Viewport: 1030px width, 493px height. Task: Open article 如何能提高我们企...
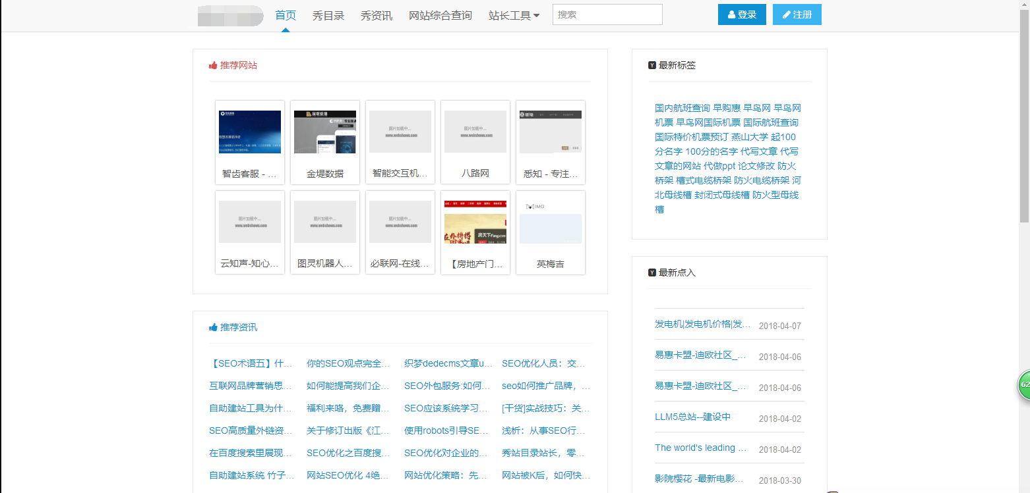coord(348,386)
